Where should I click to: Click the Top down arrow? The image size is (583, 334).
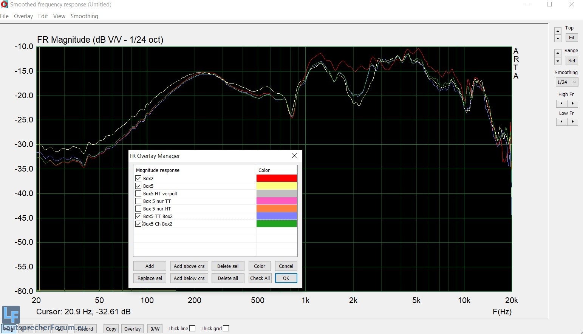(558, 39)
